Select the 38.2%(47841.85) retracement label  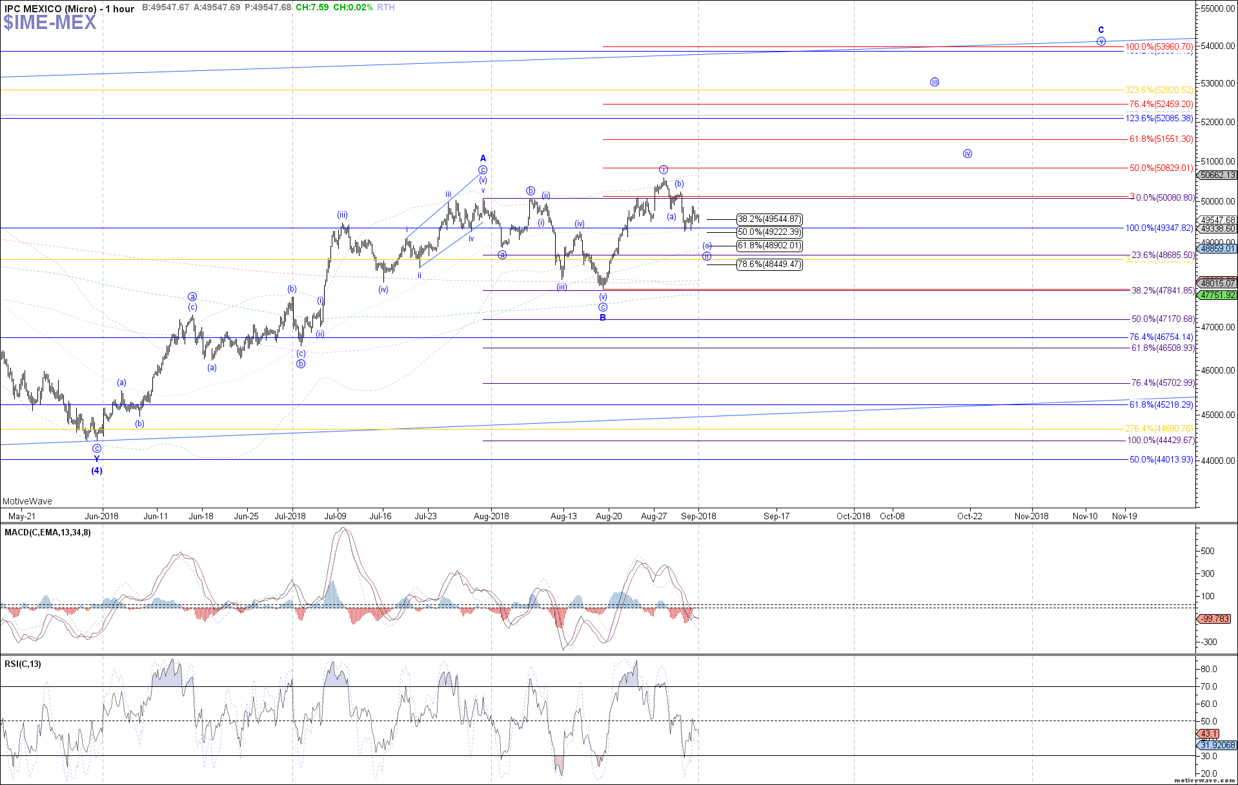[x=1163, y=291]
